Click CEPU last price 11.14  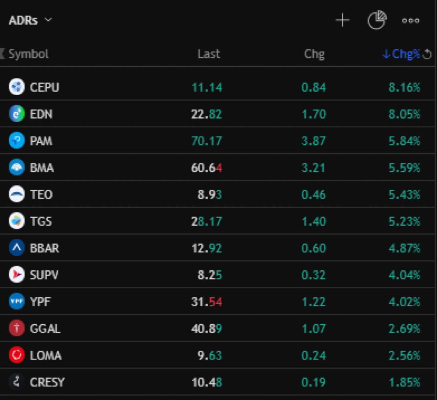point(207,87)
